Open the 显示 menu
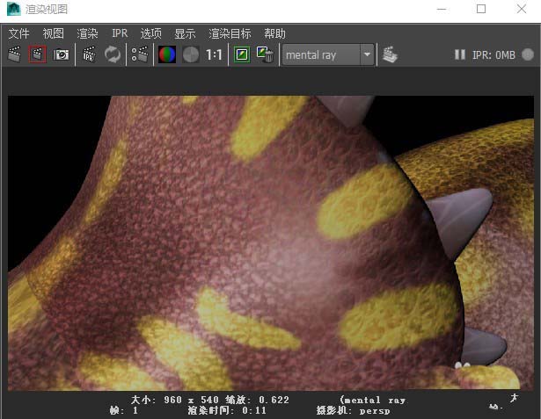The width and height of the screenshot is (541, 419). point(185,33)
